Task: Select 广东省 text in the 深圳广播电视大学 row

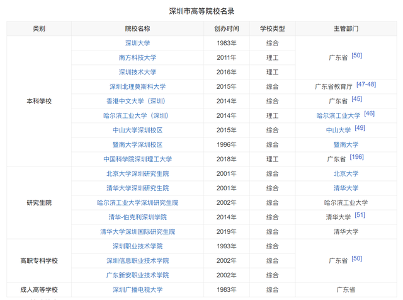Action: coord(346,290)
